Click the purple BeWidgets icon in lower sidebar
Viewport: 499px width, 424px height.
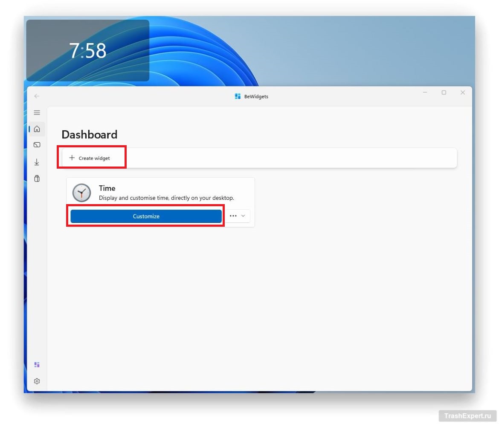37,365
